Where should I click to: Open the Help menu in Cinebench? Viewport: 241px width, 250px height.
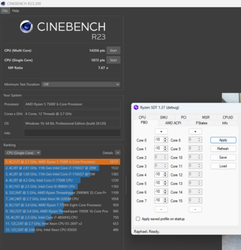[x=16, y=11]
